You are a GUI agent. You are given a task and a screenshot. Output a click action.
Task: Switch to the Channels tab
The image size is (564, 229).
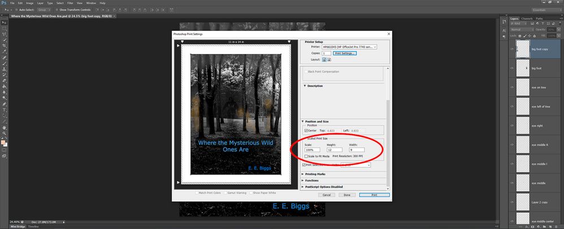click(x=526, y=19)
